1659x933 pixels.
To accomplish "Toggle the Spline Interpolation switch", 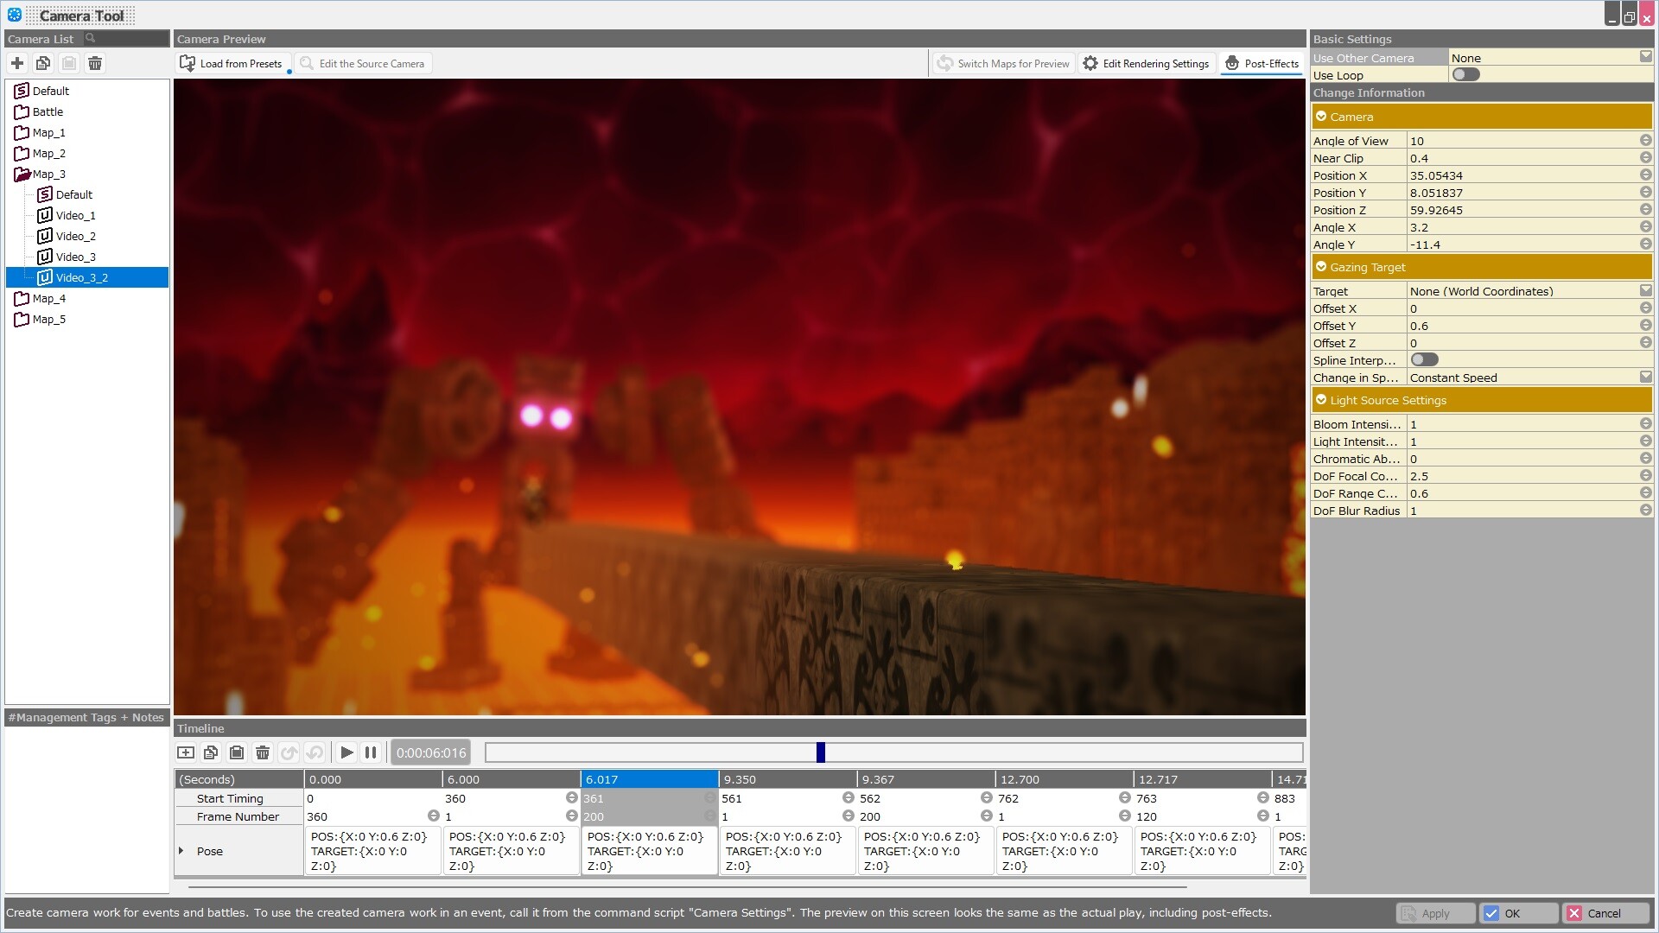I will [x=1426, y=360].
